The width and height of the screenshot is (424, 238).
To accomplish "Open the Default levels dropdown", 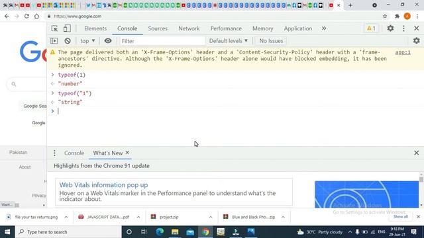I will click(229, 41).
